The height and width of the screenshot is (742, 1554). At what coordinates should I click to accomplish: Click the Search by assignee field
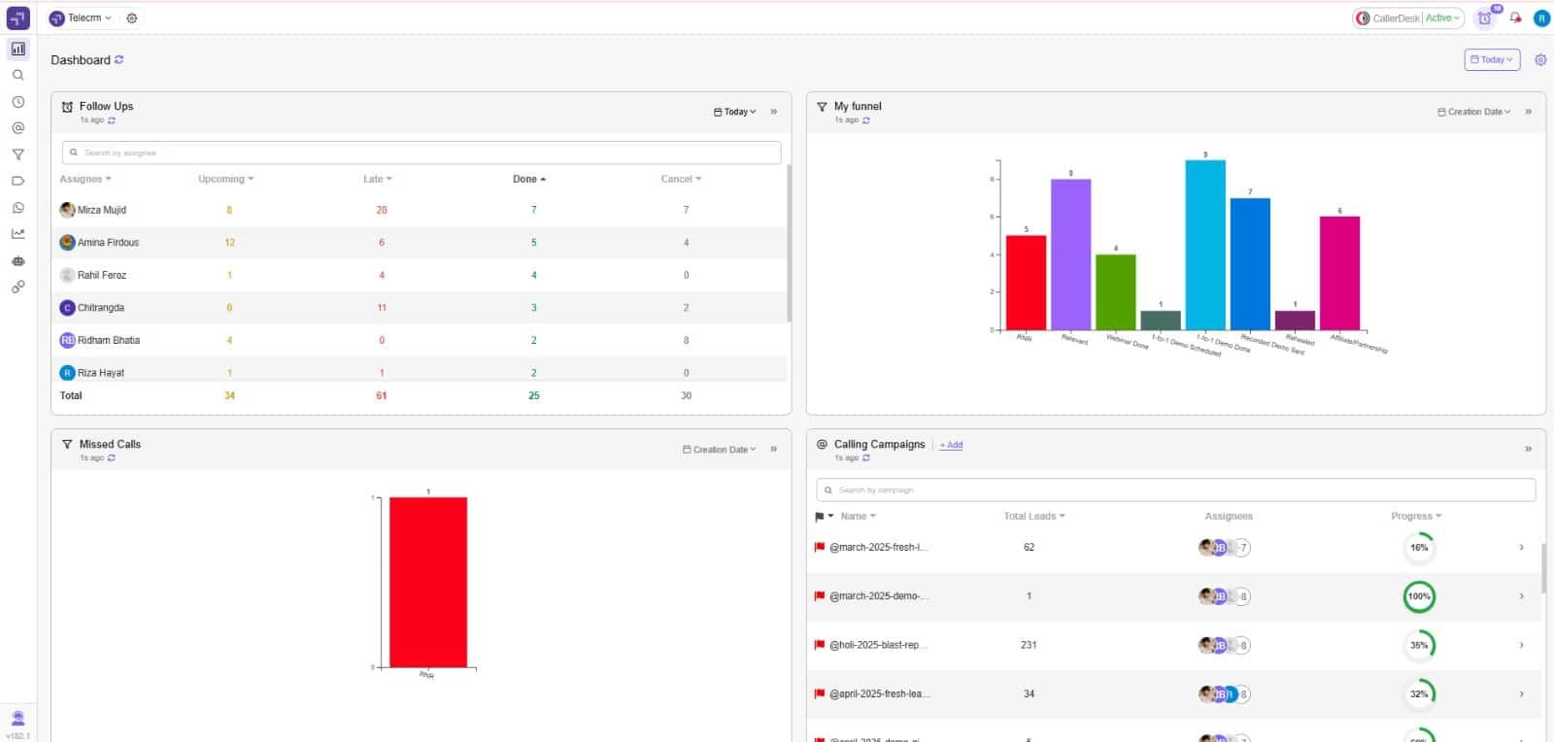(422, 152)
